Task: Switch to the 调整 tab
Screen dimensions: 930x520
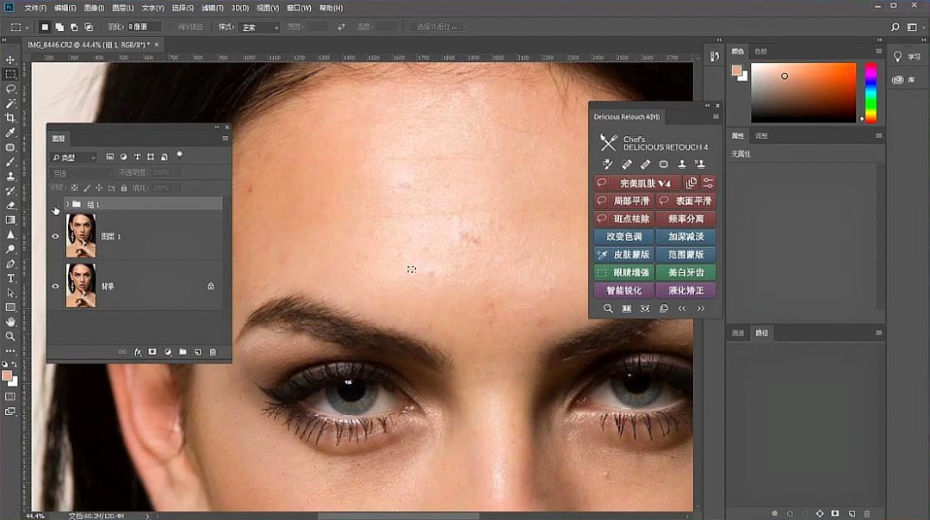Action: tap(761, 136)
